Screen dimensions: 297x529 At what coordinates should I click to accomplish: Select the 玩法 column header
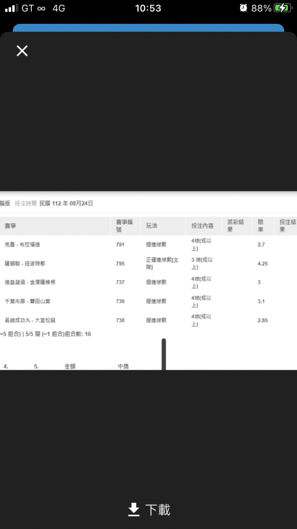[x=152, y=226]
